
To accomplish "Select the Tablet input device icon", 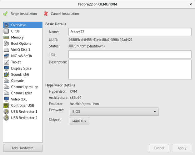I will click(x=6, y=62).
